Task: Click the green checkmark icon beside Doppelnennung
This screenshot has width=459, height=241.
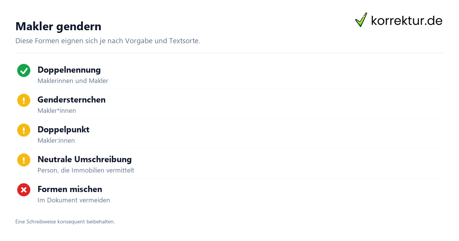Action: (24, 70)
